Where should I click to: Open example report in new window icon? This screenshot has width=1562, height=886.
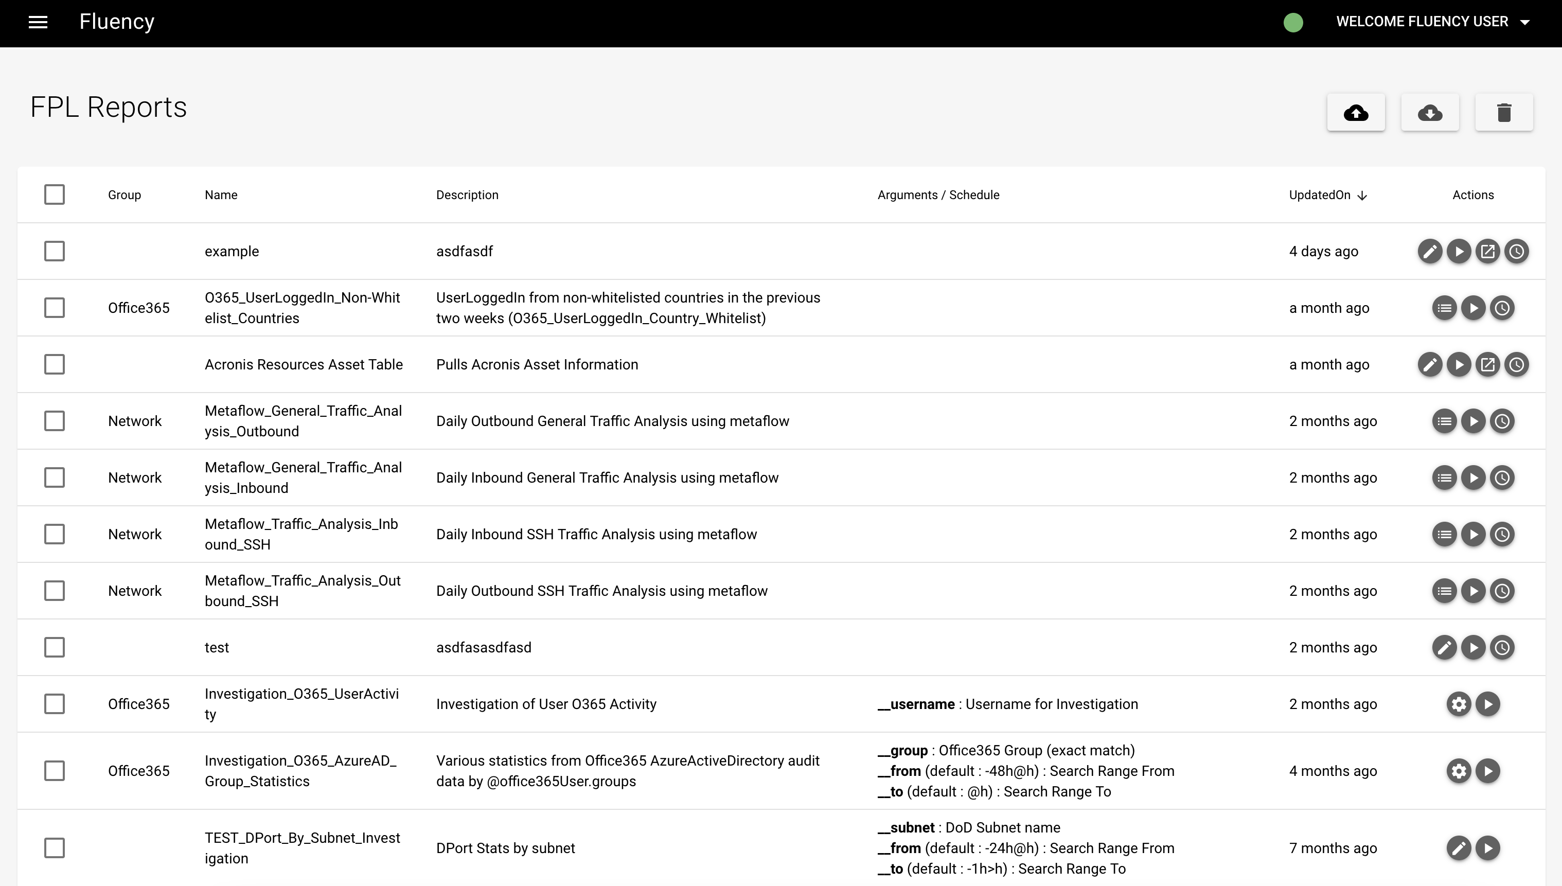point(1488,251)
